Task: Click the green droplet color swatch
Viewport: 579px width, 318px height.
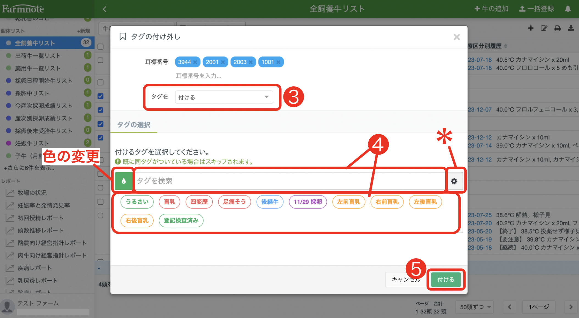Action: pyautogui.click(x=123, y=181)
